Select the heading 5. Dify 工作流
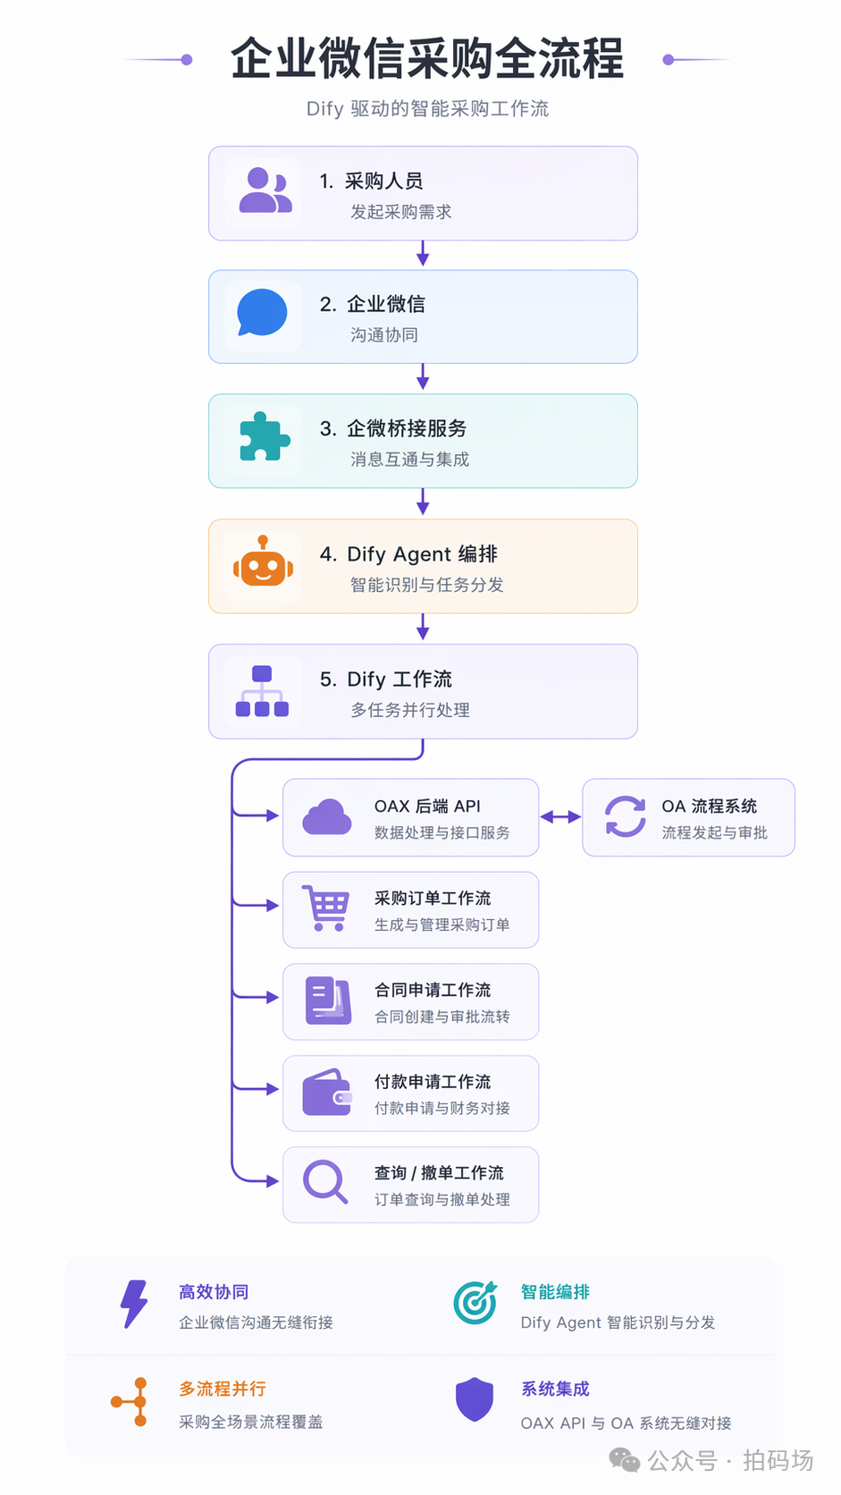The width and height of the screenshot is (841, 1495). point(386,680)
